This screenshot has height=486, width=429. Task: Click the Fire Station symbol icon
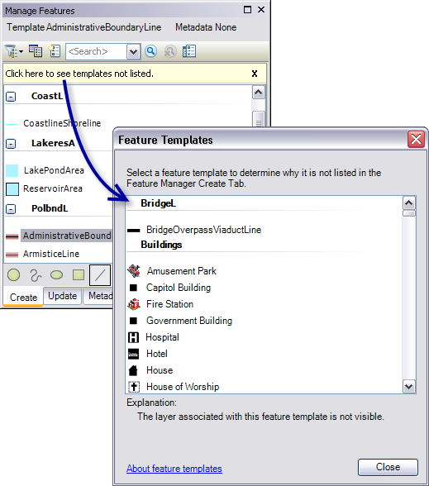pyautogui.click(x=134, y=304)
